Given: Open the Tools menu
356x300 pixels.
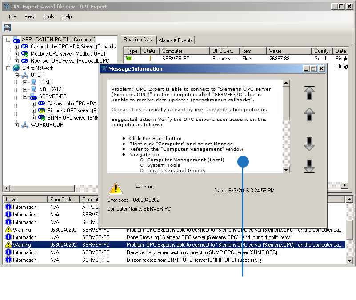Looking at the screenshot, I should (x=48, y=16).
